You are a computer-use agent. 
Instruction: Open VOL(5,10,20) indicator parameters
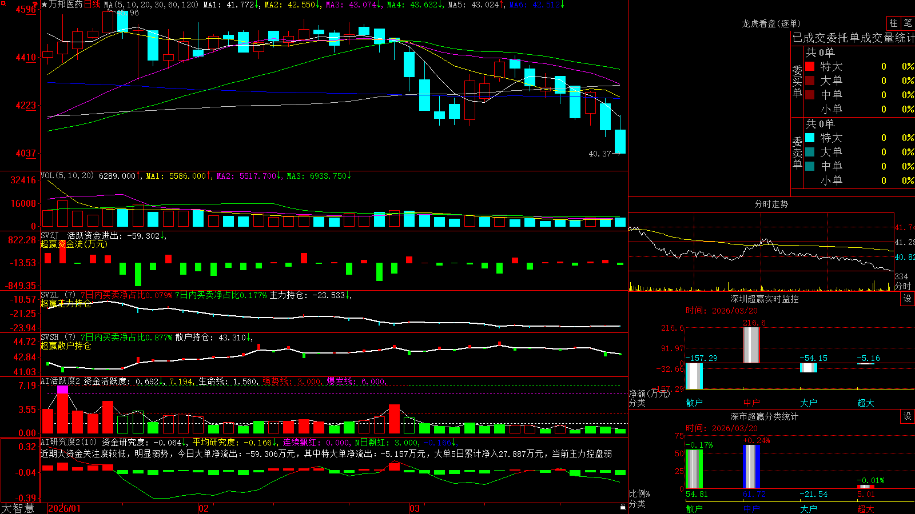[67, 176]
